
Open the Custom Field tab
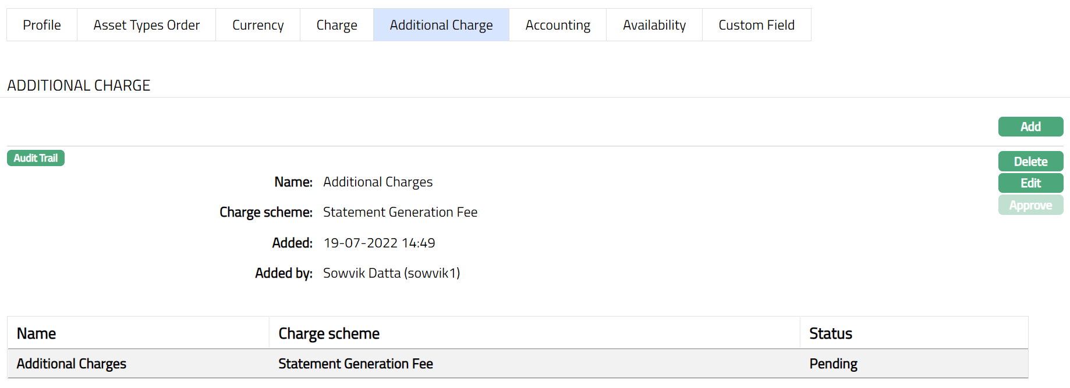[756, 25]
